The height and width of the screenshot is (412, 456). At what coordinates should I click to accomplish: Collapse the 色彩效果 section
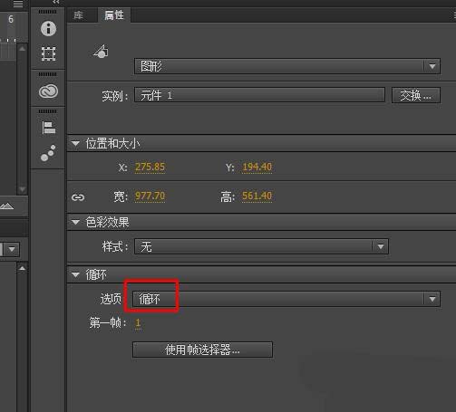(75, 223)
